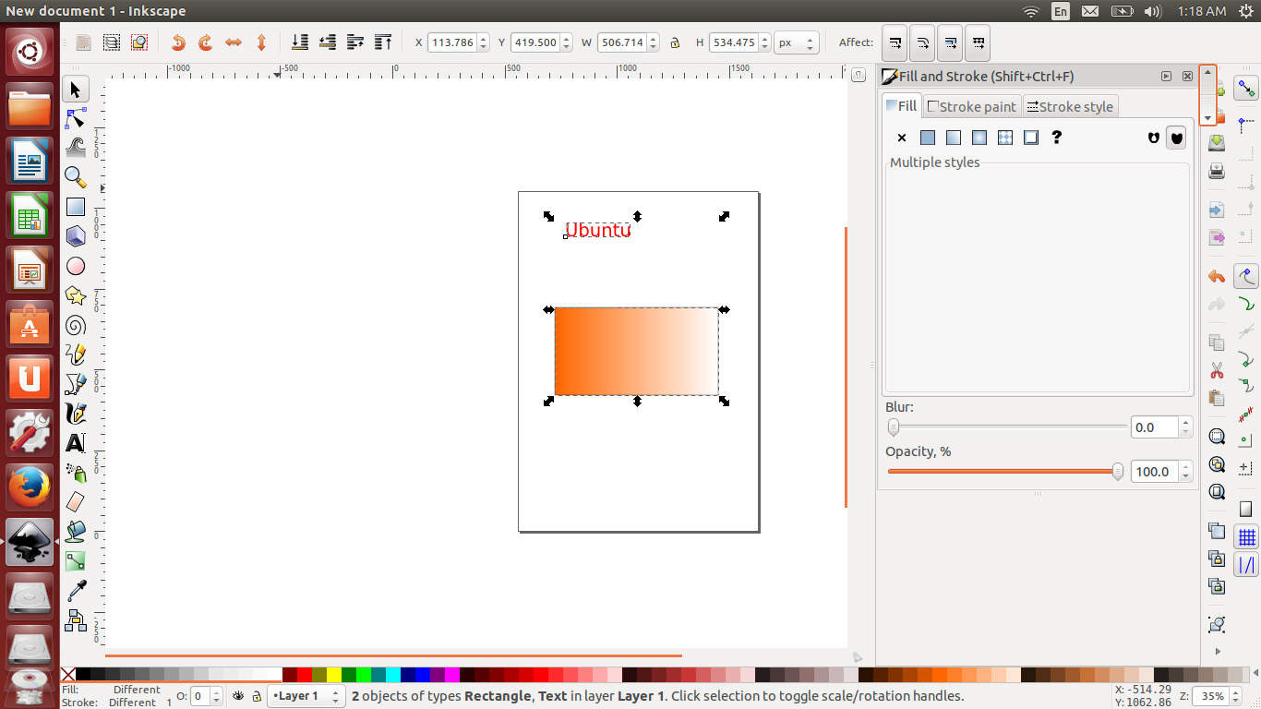This screenshot has width=1261, height=709.
Task: Iconify the Fill and Stroke panel
Action: point(1166,77)
